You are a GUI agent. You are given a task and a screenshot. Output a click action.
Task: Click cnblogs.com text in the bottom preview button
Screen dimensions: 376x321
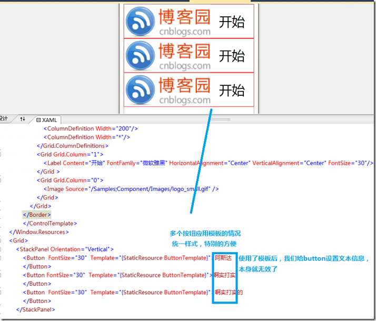[185, 100]
